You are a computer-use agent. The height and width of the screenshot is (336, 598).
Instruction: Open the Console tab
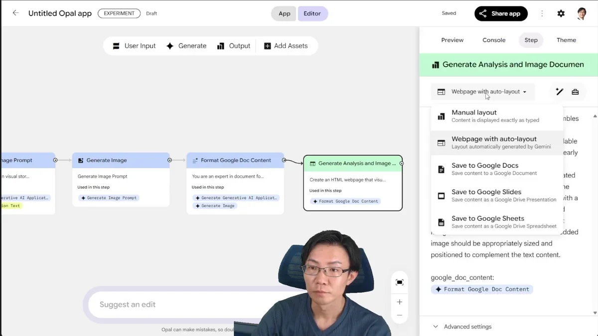(494, 40)
